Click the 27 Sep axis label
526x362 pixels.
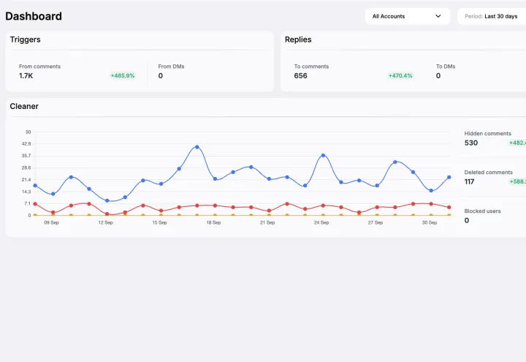[x=376, y=222]
